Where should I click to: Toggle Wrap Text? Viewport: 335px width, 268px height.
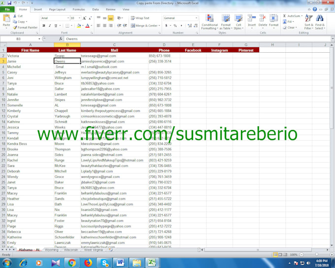pyautogui.click(x=140, y=18)
